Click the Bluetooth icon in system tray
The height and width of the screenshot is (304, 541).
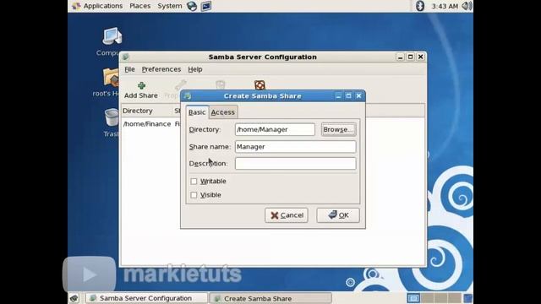point(419,6)
